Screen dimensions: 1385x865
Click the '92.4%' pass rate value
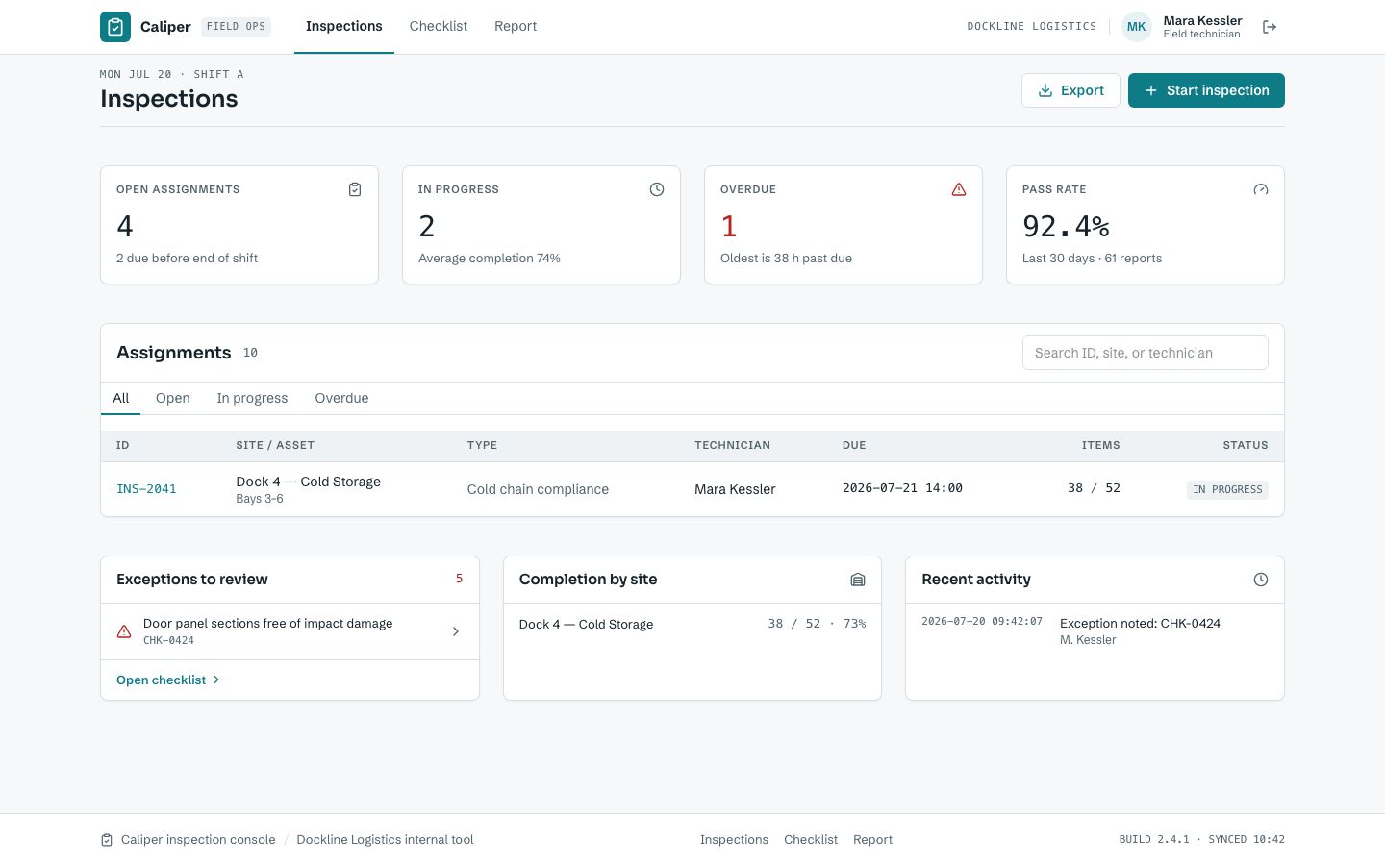click(1066, 226)
